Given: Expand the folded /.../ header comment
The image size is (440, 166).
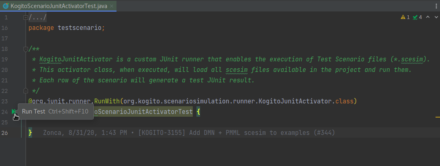Looking at the screenshot, I should tap(26, 18).
